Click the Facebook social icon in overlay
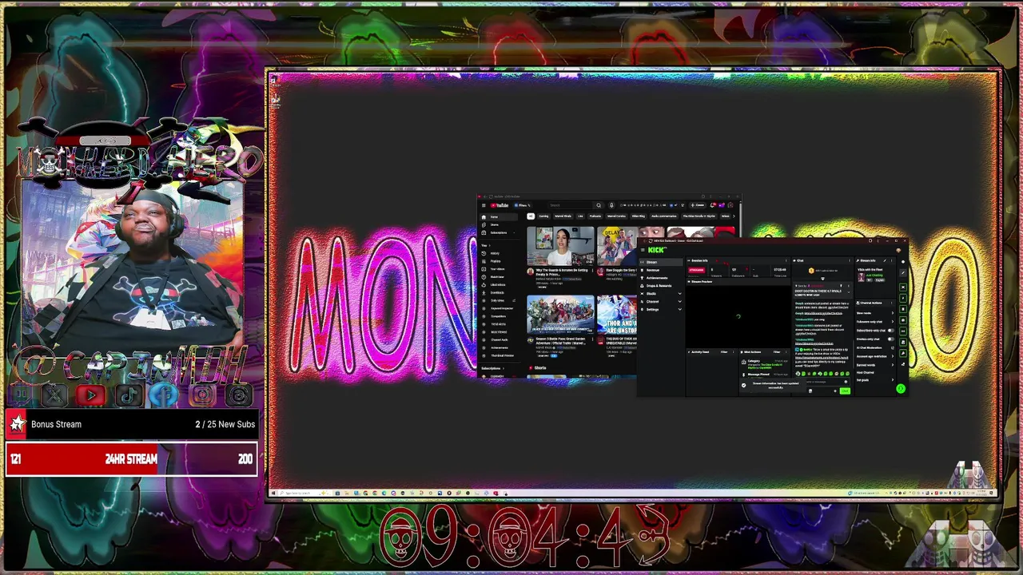This screenshot has width=1023, height=575. [165, 395]
